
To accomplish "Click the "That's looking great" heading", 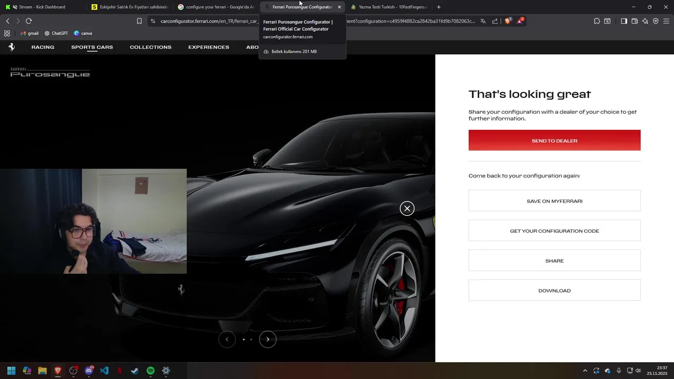I will click(x=530, y=94).
